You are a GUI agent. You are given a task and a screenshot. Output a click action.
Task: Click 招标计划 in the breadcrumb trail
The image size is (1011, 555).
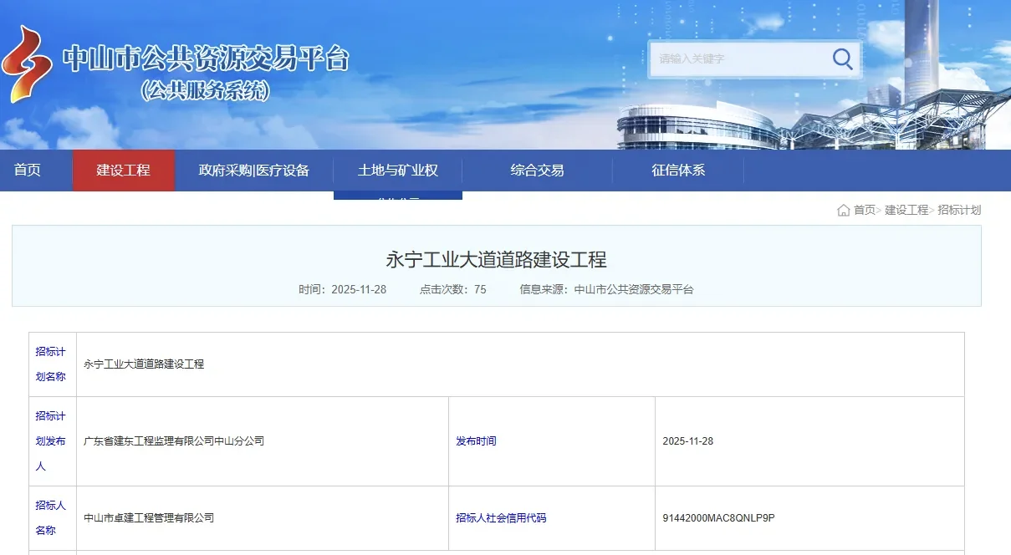point(960,210)
